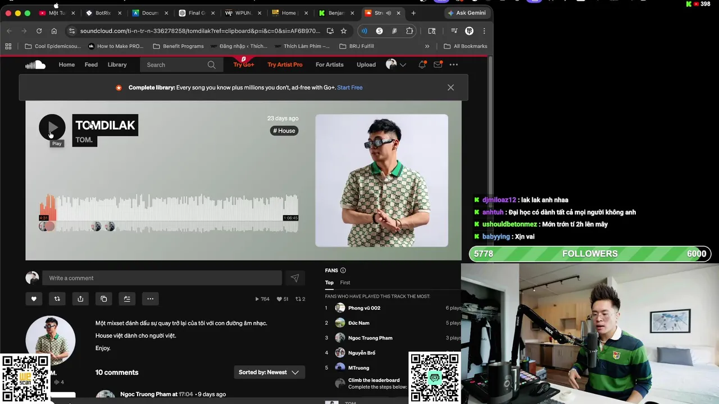Screen dimensions: 719x404
Task: Open the track artwork image
Action: point(381,181)
